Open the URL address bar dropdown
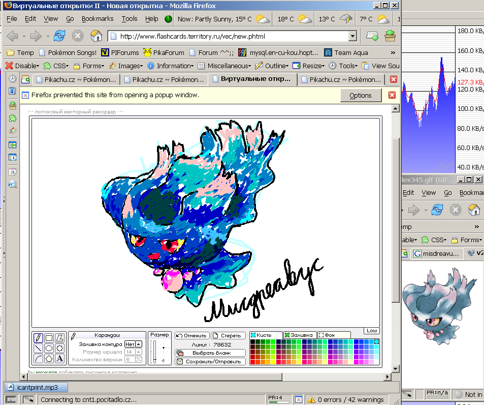The width and height of the screenshot is (484, 405). 353,36
